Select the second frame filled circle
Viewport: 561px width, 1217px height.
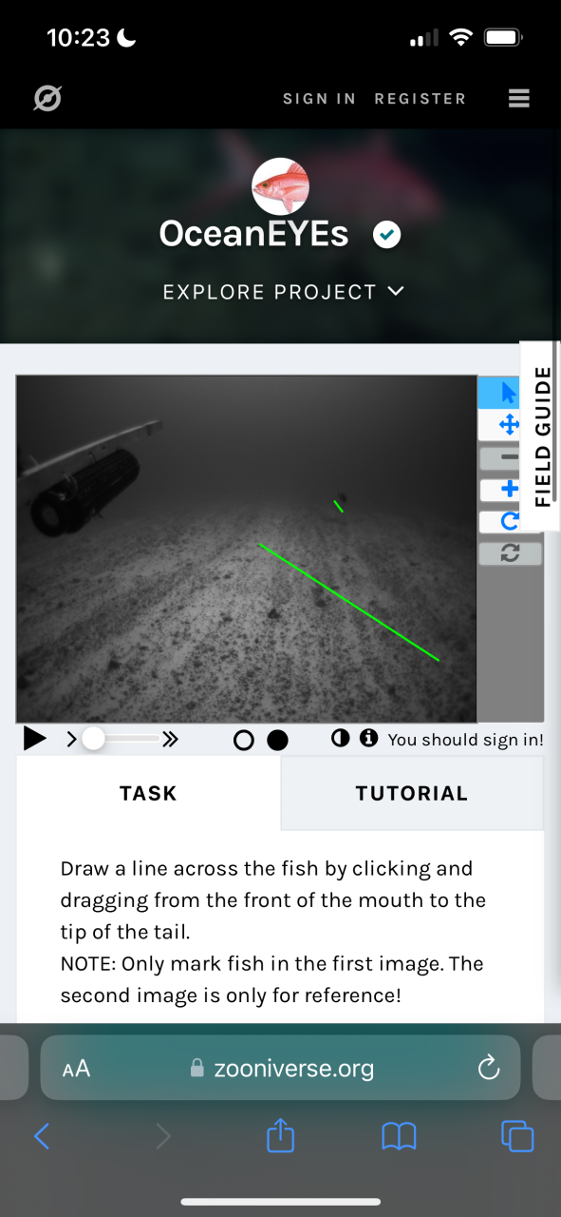tap(277, 740)
